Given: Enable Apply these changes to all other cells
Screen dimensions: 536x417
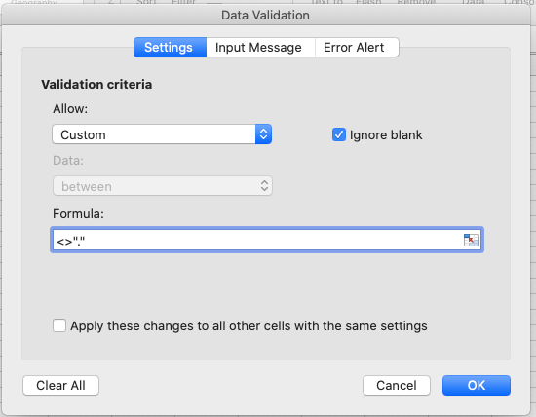Looking at the screenshot, I should click(x=59, y=325).
